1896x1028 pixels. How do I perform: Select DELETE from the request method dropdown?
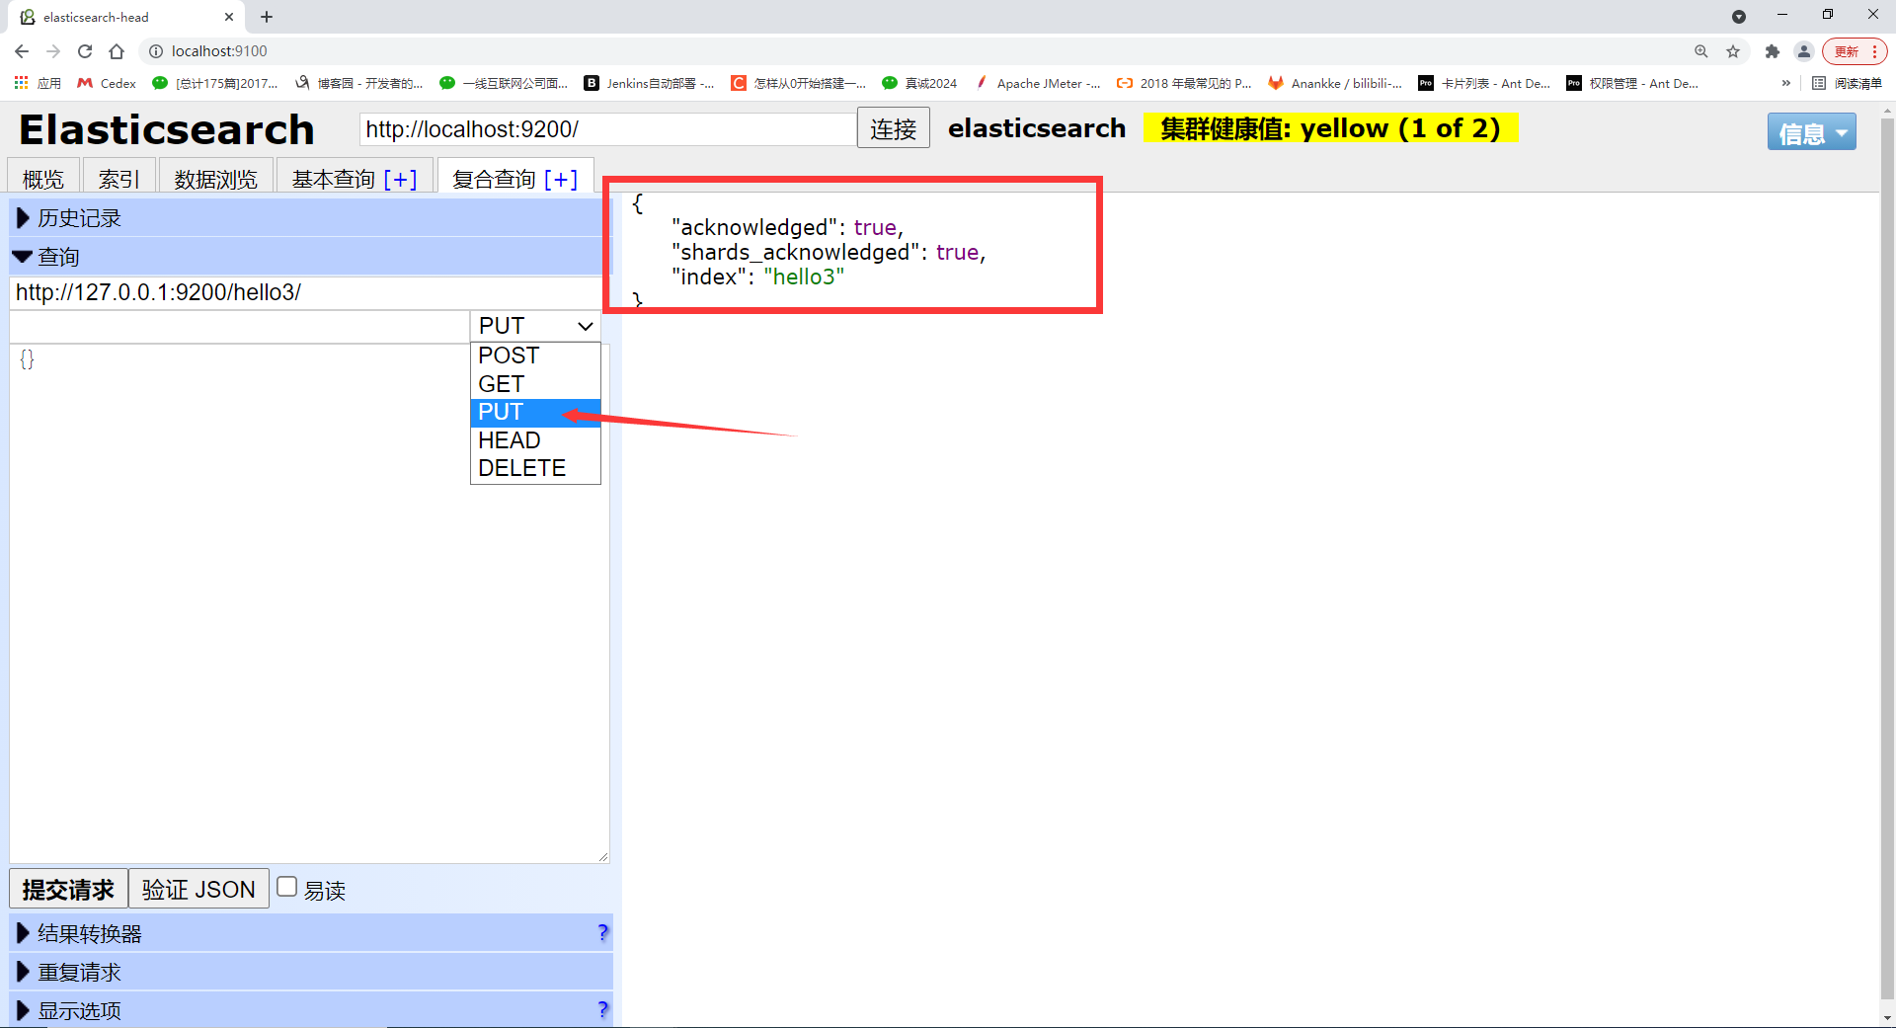pyautogui.click(x=519, y=467)
